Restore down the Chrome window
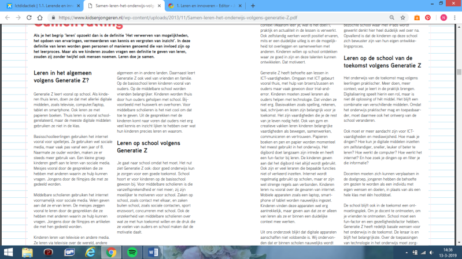The image size is (462, 259). pos(441,3)
